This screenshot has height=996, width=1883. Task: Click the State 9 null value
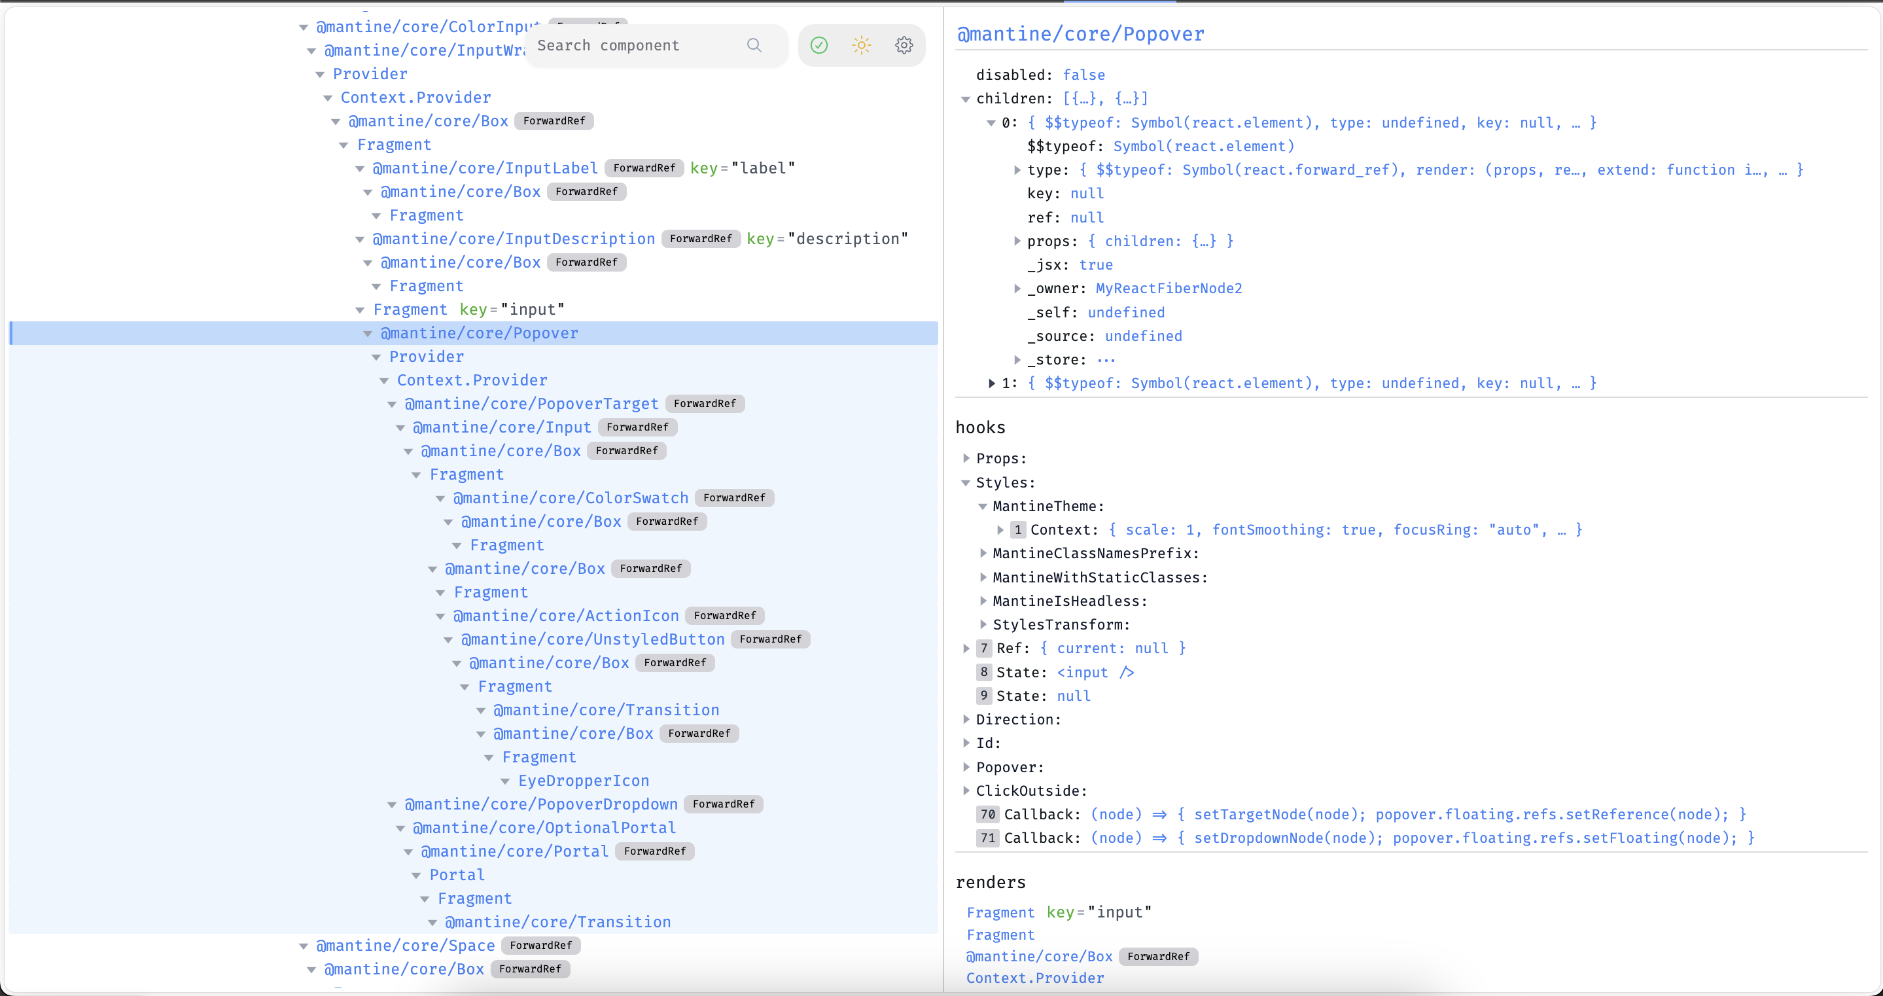point(1074,696)
